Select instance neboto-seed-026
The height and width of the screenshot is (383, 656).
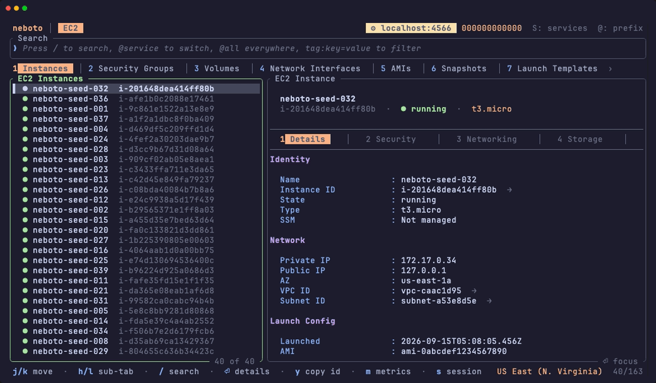click(136, 190)
